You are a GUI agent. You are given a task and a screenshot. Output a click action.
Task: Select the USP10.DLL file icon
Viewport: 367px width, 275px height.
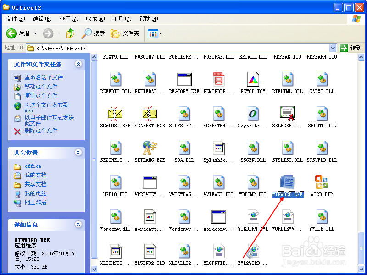coord(116,182)
